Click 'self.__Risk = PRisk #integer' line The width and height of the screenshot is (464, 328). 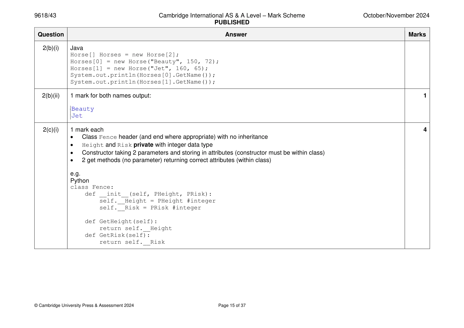pyautogui.click(x=150, y=208)
